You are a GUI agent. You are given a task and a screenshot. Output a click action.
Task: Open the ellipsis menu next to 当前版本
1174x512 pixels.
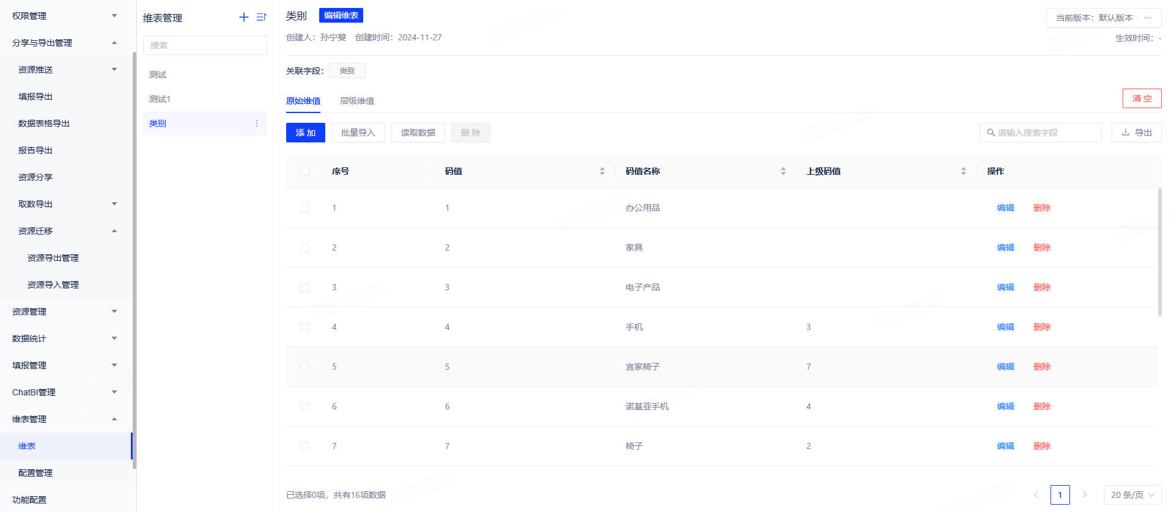1148,18
